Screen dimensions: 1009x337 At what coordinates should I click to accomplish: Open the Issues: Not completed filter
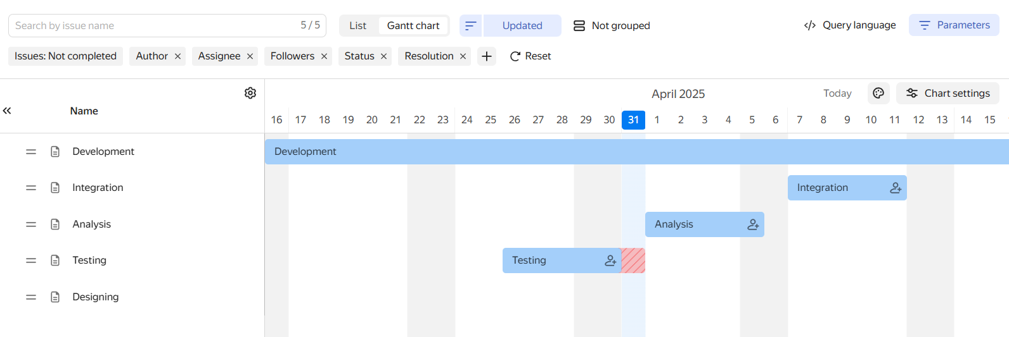(x=65, y=56)
